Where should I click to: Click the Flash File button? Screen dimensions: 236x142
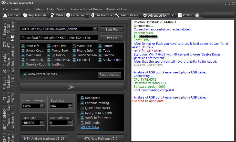coord(111,38)
